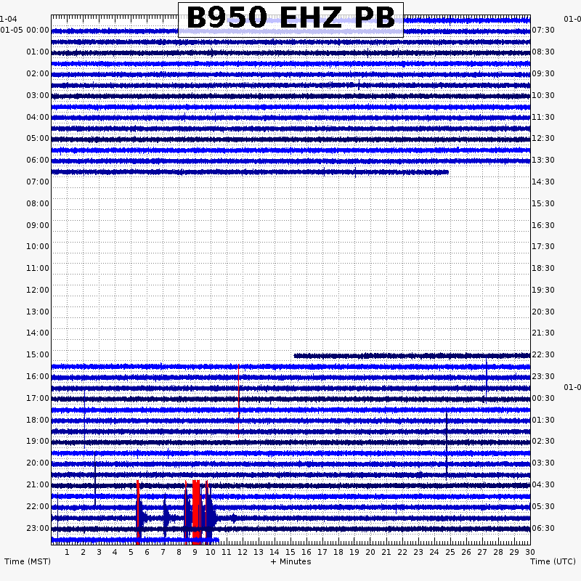Viewport: 581px width, 581px height.
Task: Select the 01-05 00:00 MST row label
Action: pos(25,30)
